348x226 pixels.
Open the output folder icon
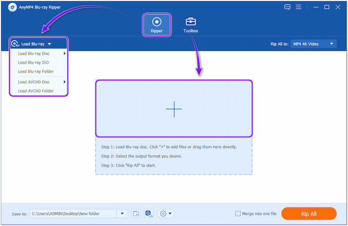click(136, 214)
